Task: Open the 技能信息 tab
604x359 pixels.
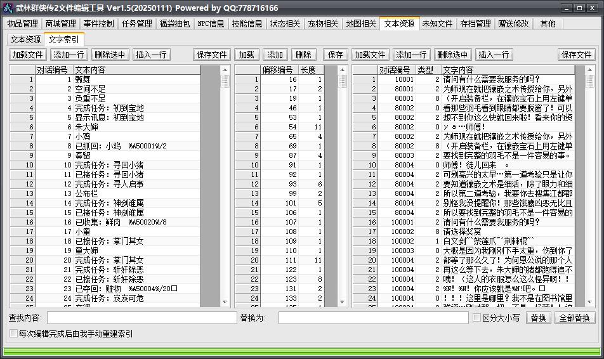Action: [247, 23]
